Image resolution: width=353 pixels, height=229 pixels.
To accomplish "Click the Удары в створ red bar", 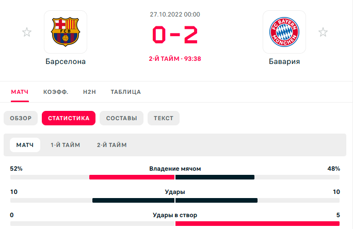I will click(x=258, y=224).
